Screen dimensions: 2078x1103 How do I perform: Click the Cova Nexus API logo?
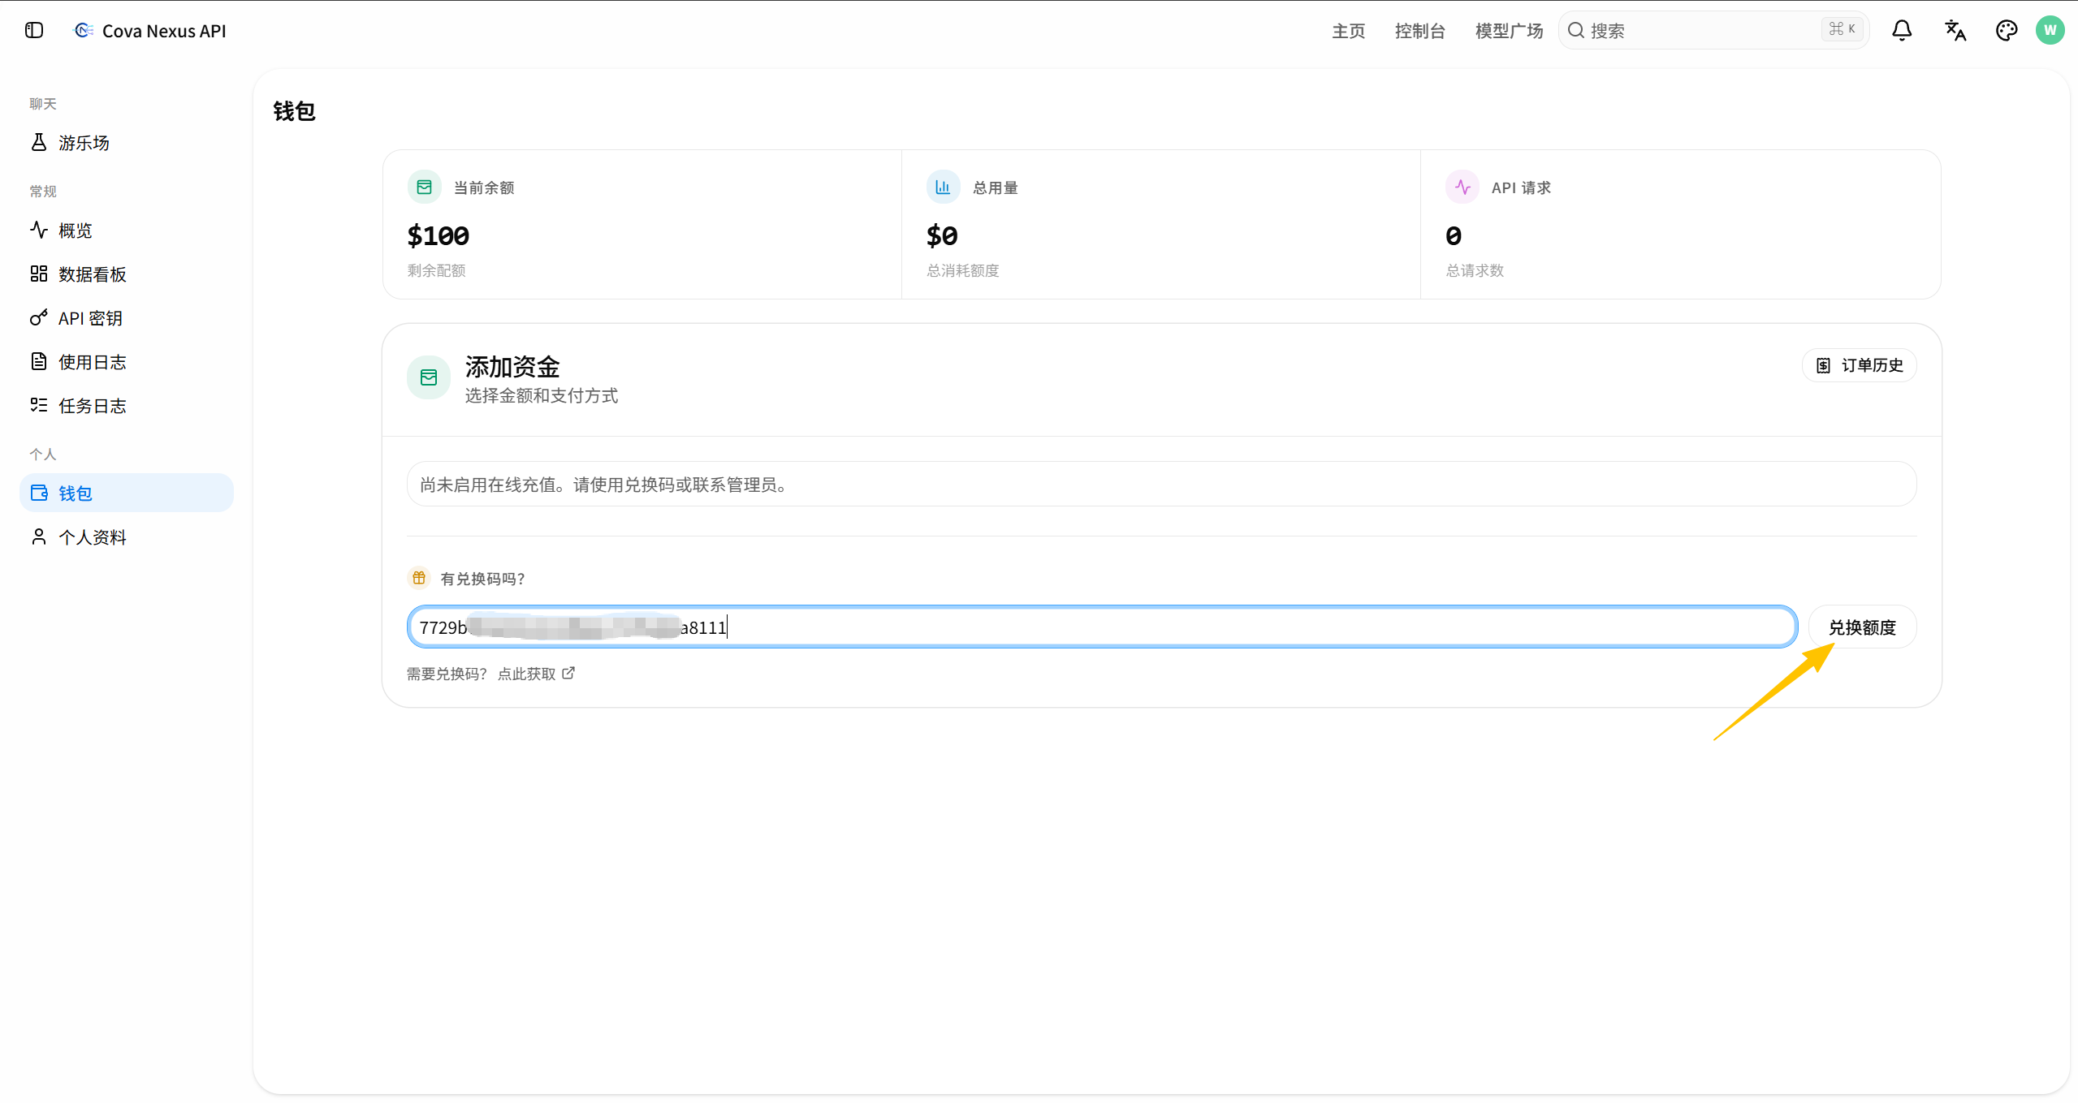[84, 31]
